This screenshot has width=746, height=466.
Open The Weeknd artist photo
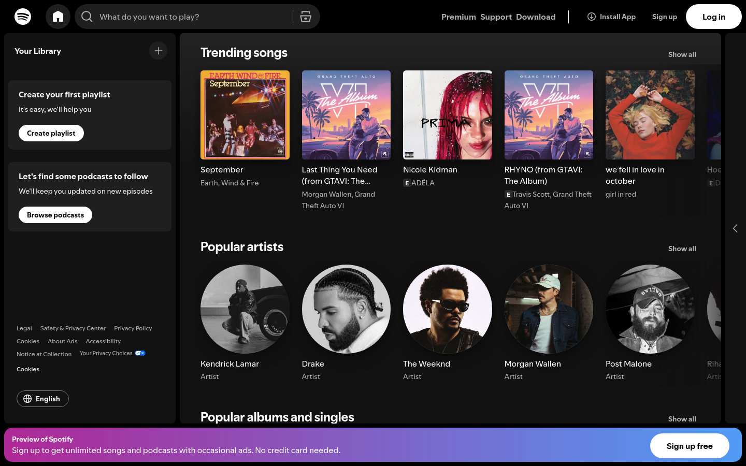tap(448, 309)
